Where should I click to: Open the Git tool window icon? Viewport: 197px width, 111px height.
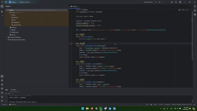pyautogui.click(x=2, y=101)
